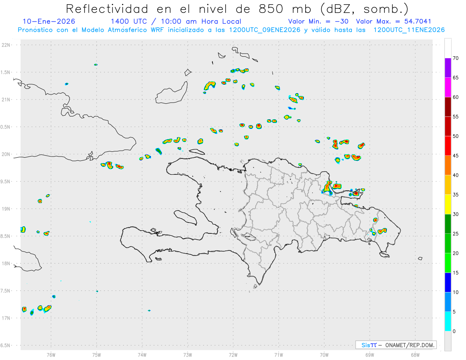Click the '17N' latitude label
Screen dimensions: 466x360
tap(7, 318)
